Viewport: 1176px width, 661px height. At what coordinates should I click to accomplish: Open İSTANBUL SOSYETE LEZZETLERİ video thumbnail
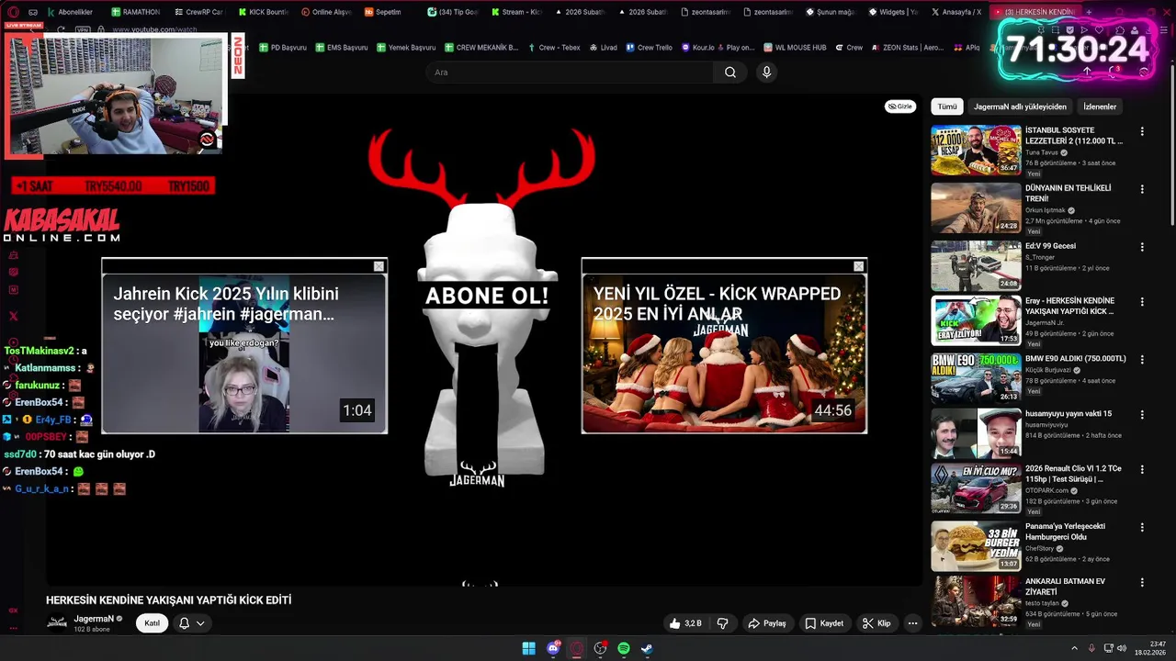[x=976, y=150]
